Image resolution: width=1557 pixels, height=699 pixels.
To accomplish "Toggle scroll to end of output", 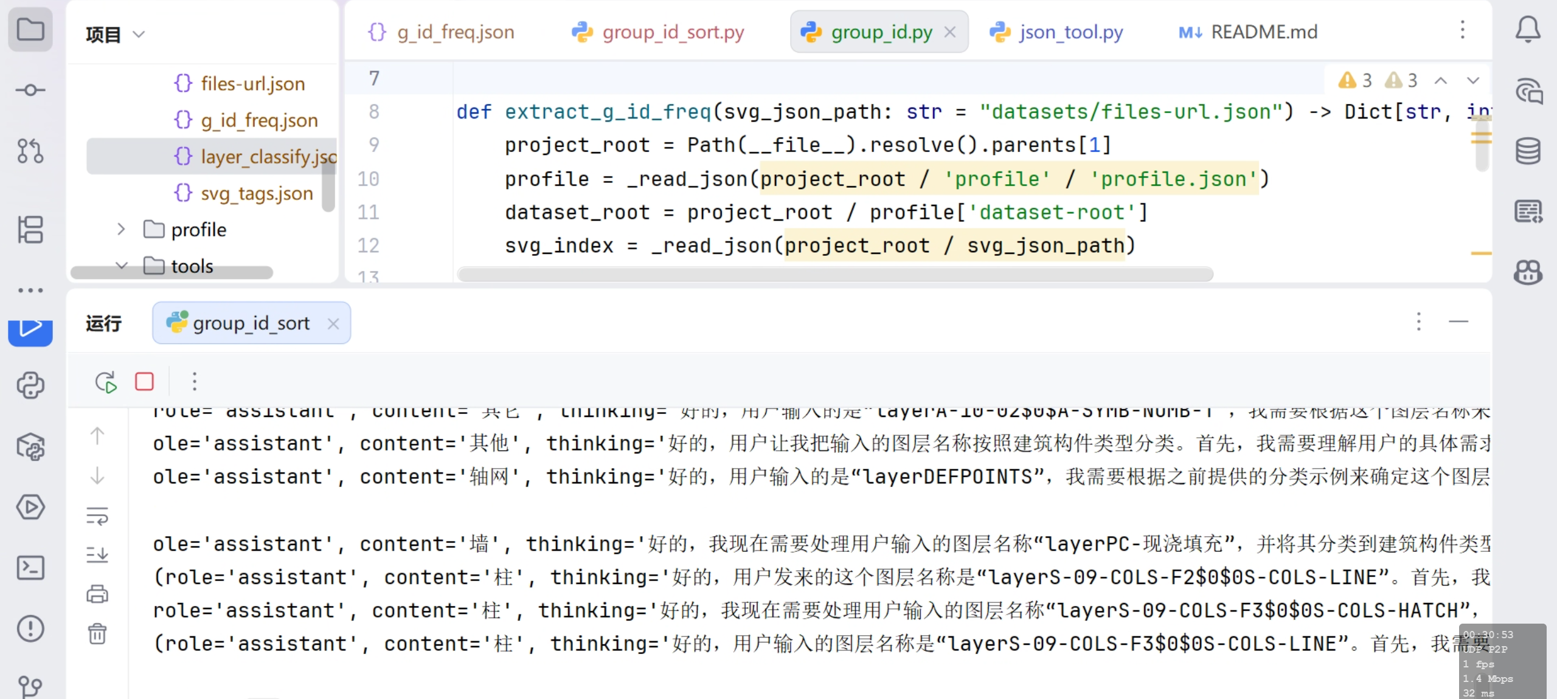I will pos(97,554).
